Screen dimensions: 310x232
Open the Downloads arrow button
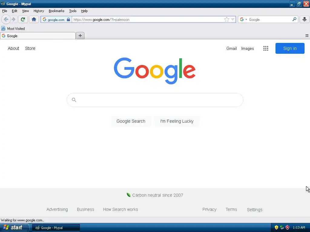pyautogui.click(x=305, y=19)
